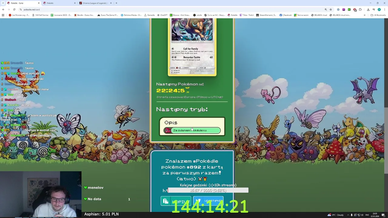The height and width of the screenshot is (218, 388).
Task: Open the Browse - Kick Stream bookmark
Action: click(180, 15)
